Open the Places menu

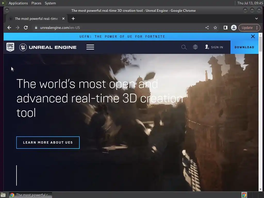pos(36,3)
